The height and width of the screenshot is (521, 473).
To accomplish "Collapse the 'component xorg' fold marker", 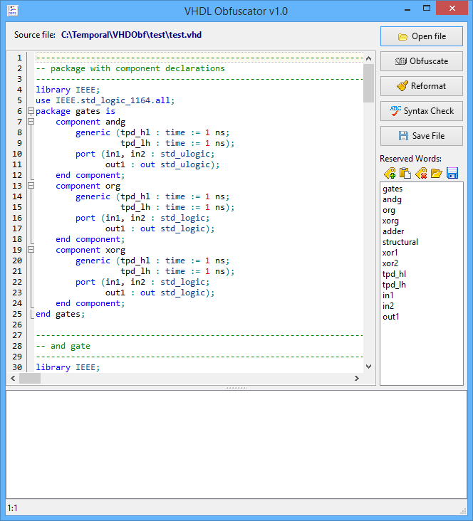I will [31, 250].
